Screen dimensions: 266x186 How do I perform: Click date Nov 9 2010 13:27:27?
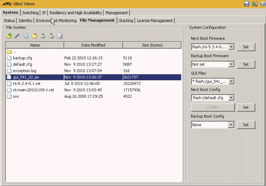[x=83, y=64]
